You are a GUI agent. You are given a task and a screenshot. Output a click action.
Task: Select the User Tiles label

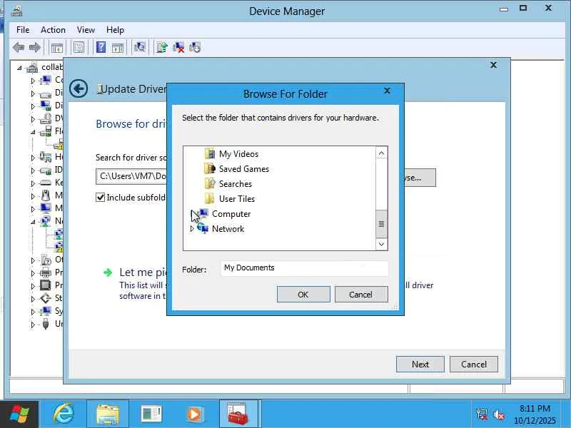point(237,199)
